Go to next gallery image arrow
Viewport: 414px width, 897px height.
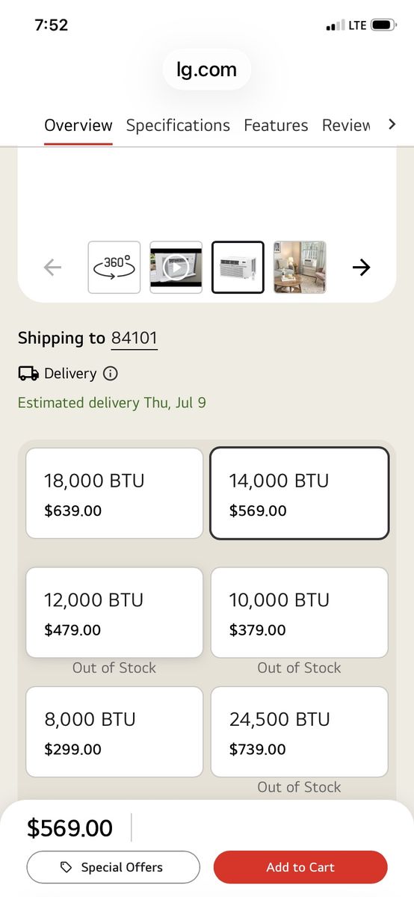pyautogui.click(x=361, y=267)
